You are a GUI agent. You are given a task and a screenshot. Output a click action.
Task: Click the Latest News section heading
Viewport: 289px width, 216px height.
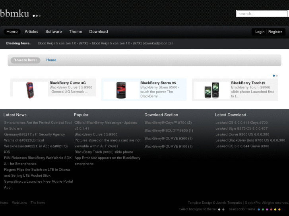point(15,115)
